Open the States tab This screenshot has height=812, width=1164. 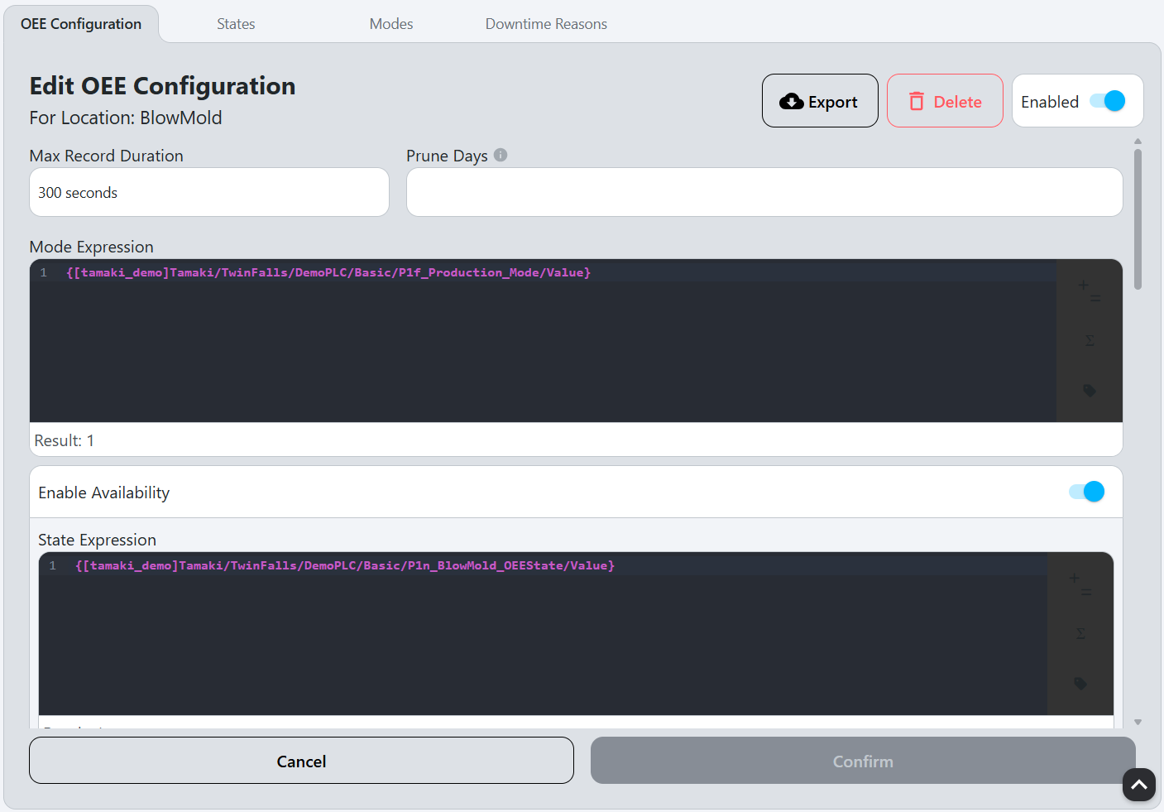coord(236,24)
